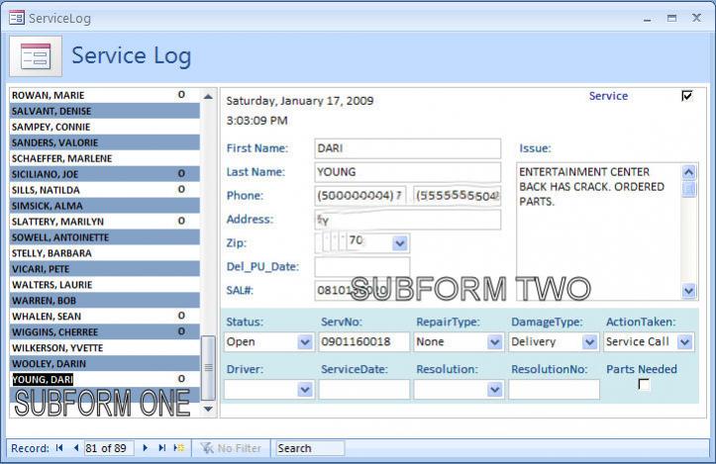Select SICILIANO, JOE in the list
This screenshot has width=716, height=464.
105,174
